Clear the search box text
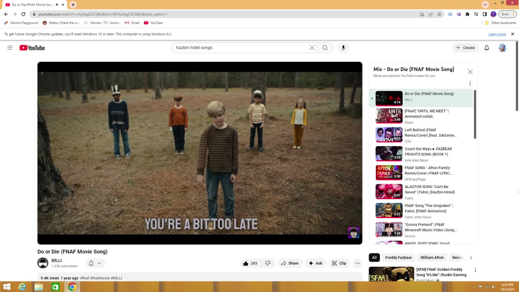Screen dimensions: 519x292 312,48
